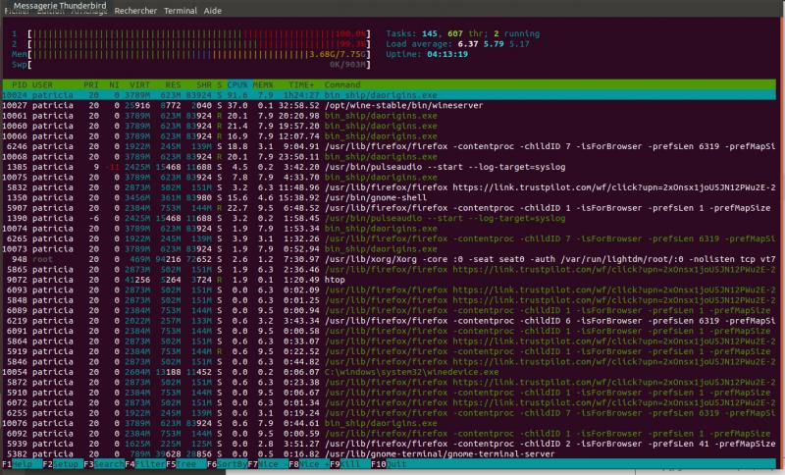Select pulseaudio thread row PID 1390

(x=389, y=218)
